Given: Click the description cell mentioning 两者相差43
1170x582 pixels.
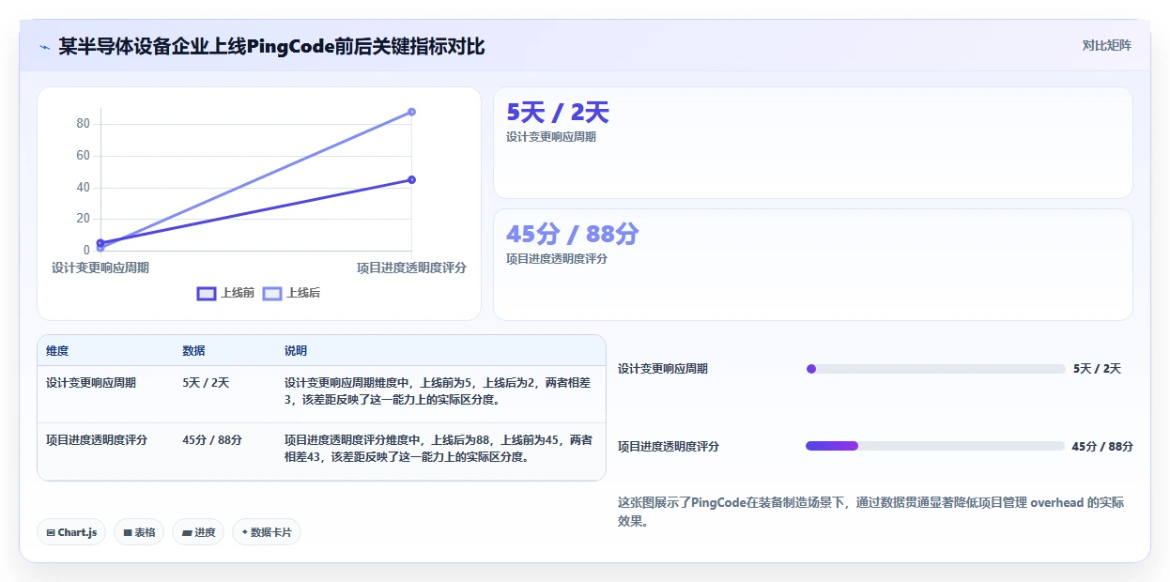Looking at the screenshot, I should point(439,448).
